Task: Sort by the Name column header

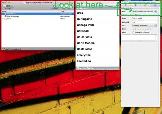Action: [x=31, y=11]
